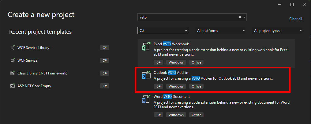Click the Office tag under Word VSTO Document
The height and width of the screenshot is (124, 311).
pos(196,115)
